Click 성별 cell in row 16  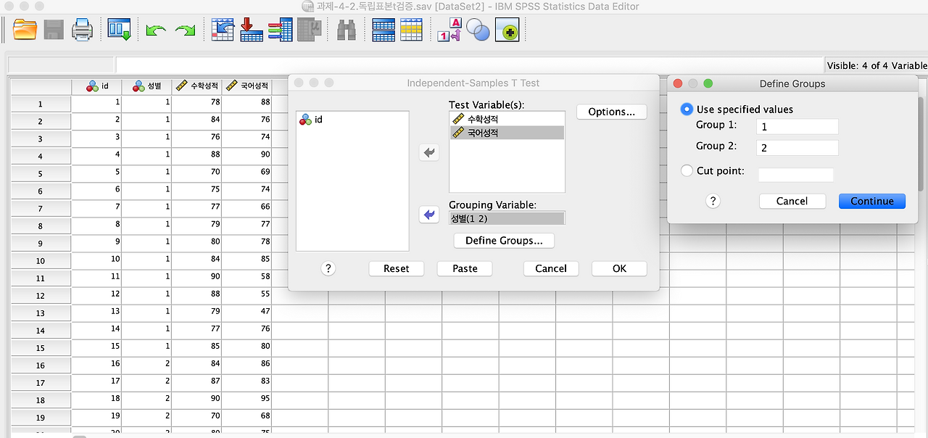146,364
